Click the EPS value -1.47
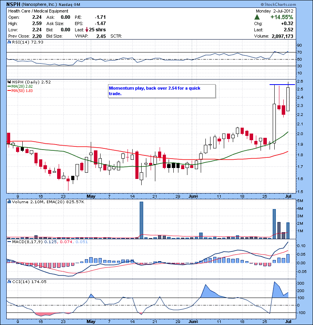The width and height of the screenshot is (313, 325). click(x=100, y=23)
